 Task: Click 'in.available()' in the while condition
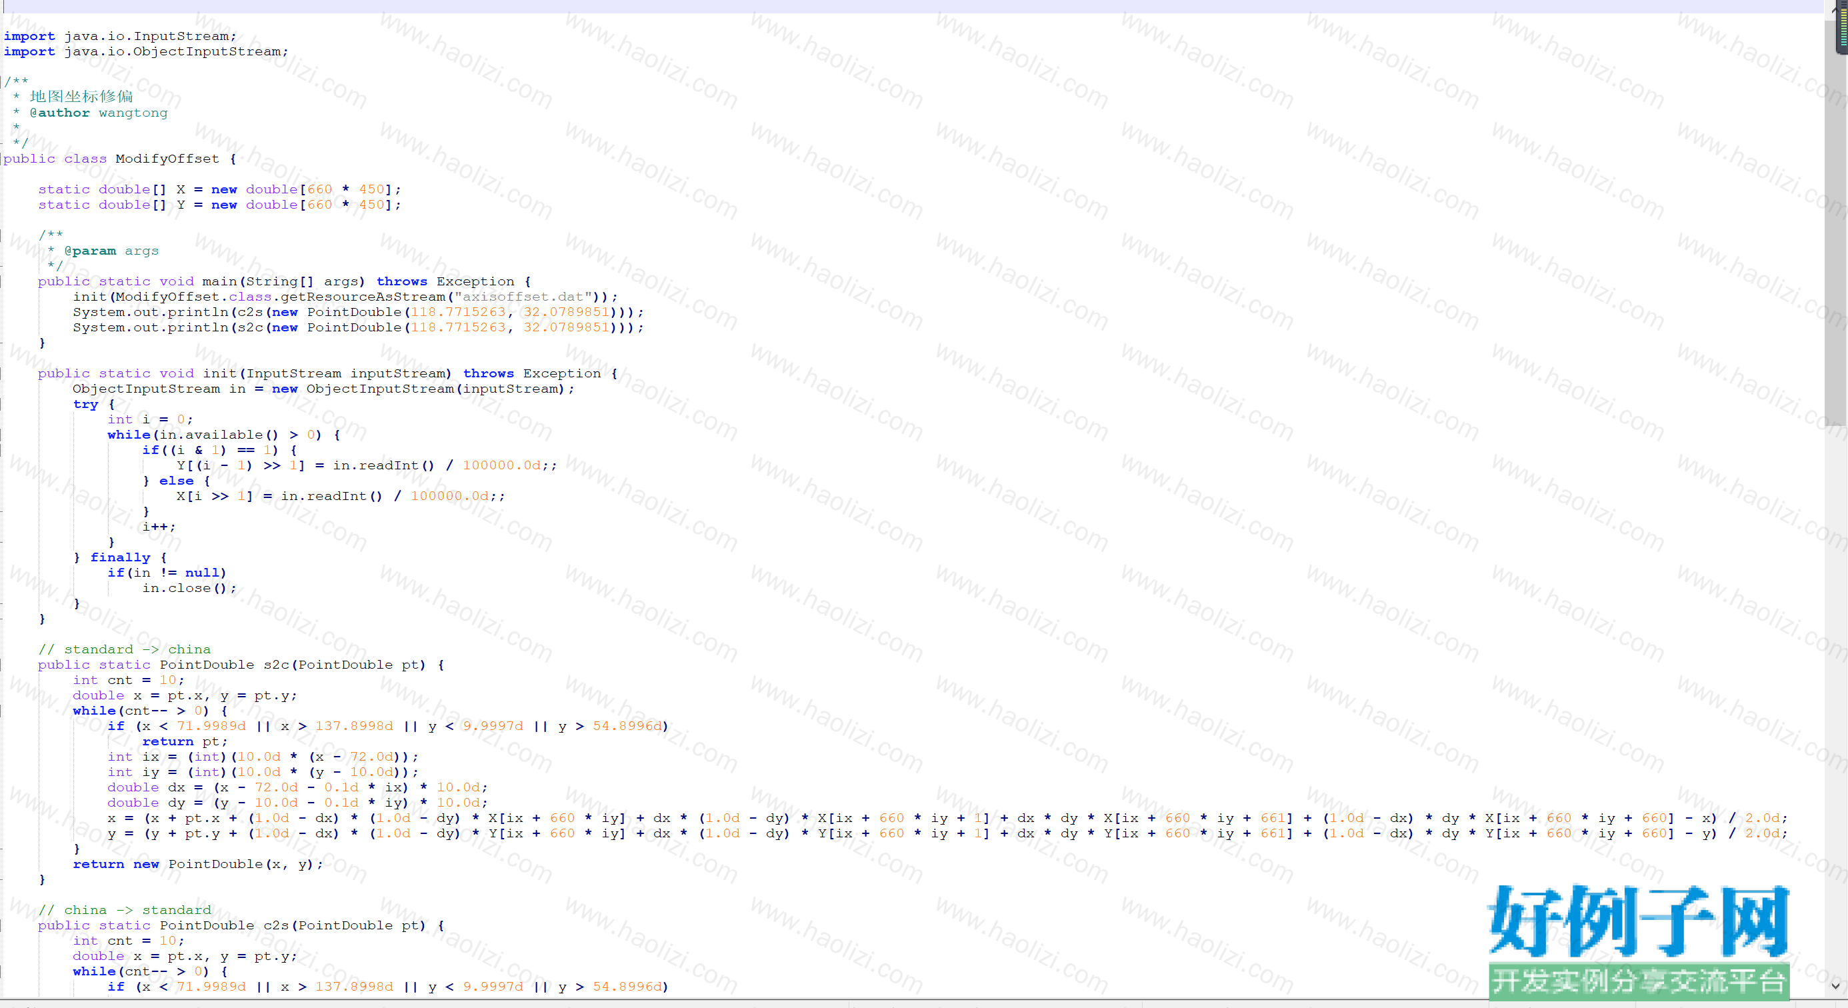click(218, 435)
